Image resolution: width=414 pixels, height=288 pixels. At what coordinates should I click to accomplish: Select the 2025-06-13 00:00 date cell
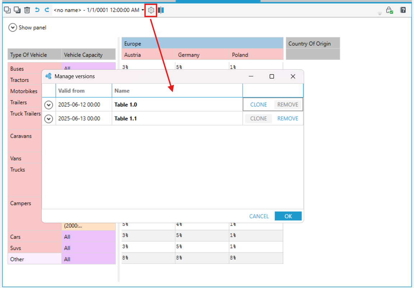(x=84, y=119)
